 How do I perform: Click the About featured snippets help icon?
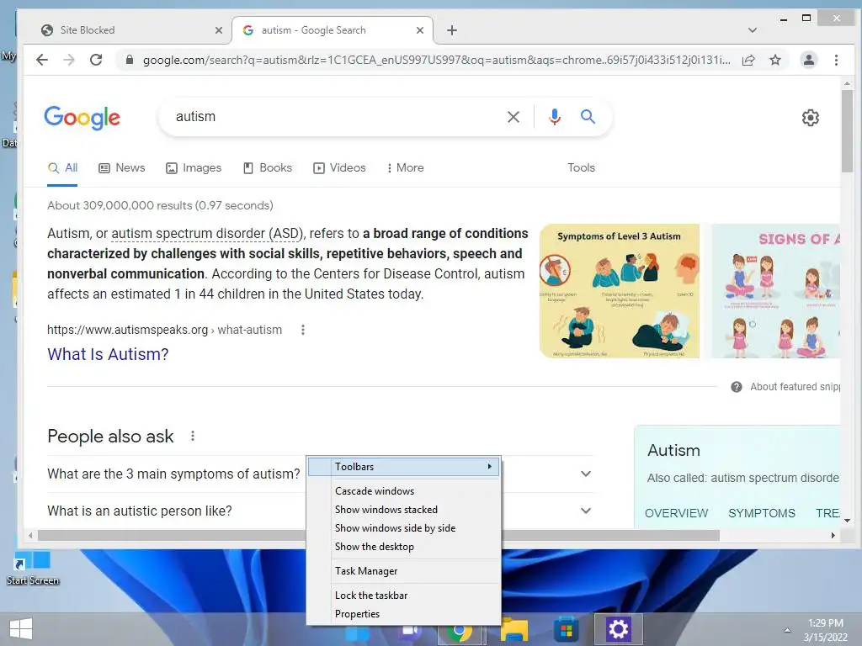737,387
